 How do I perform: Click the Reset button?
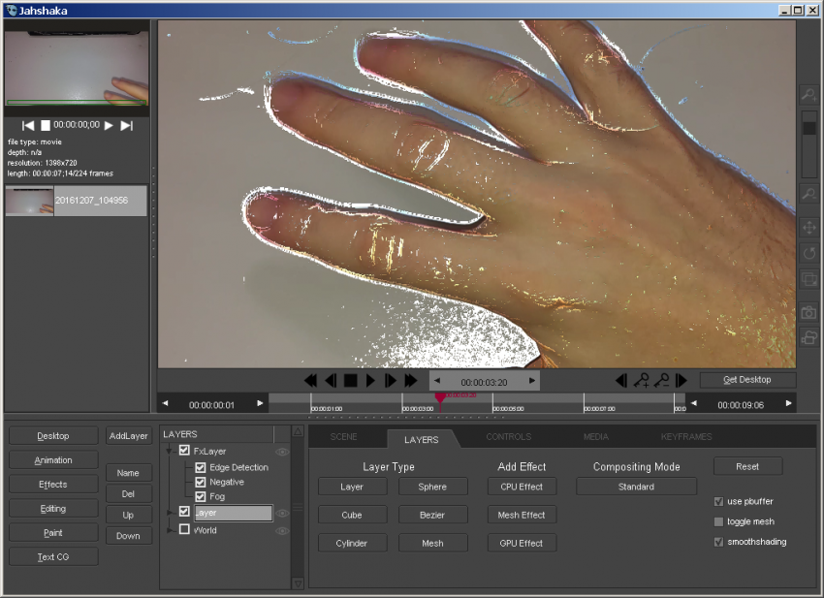[x=747, y=466]
